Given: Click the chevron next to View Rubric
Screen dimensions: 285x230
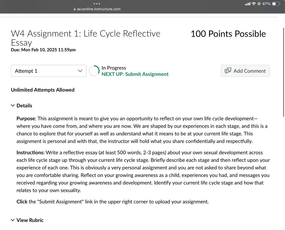Looking at the screenshot, I should (13, 220).
